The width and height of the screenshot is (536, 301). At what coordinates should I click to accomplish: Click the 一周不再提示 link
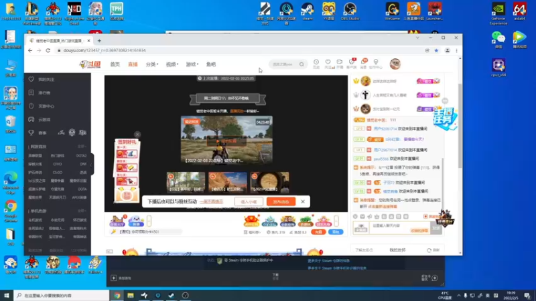211,202
